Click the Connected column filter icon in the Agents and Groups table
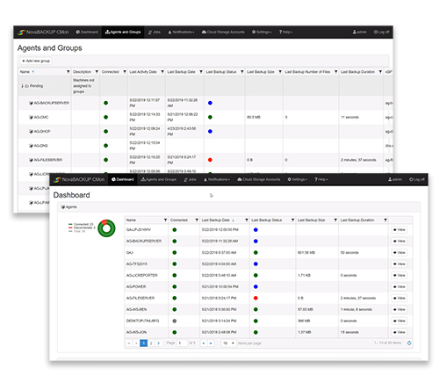439x390 pixels. click(x=125, y=72)
